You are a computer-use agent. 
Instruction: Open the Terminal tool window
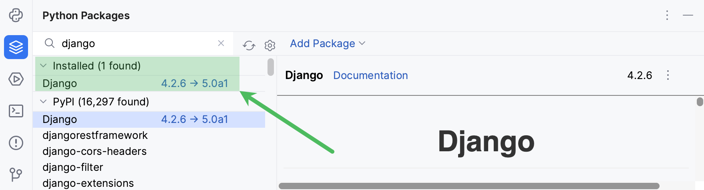click(16, 111)
